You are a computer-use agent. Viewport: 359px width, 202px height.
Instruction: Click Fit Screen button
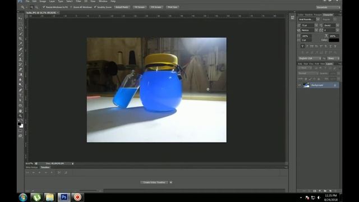click(x=140, y=7)
